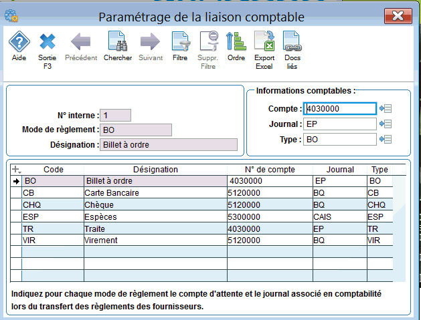
Task: Sort by the Désignation column header
Action: click(x=155, y=170)
